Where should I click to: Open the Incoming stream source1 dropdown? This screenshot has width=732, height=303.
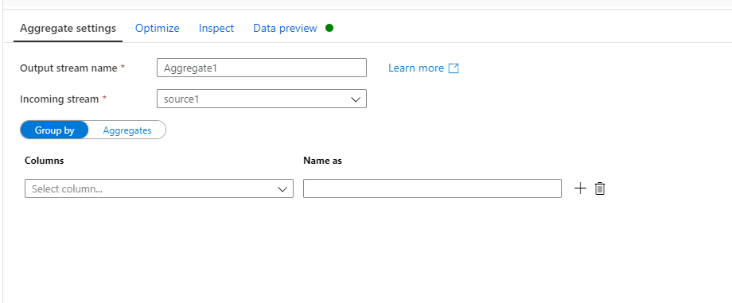tap(262, 99)
